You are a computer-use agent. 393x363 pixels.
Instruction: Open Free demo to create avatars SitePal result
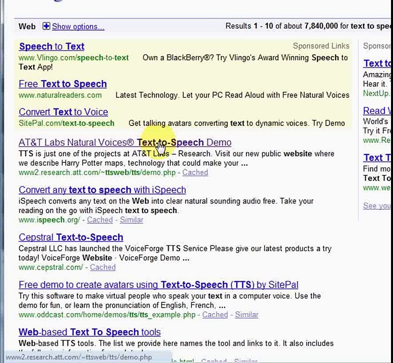158,285
